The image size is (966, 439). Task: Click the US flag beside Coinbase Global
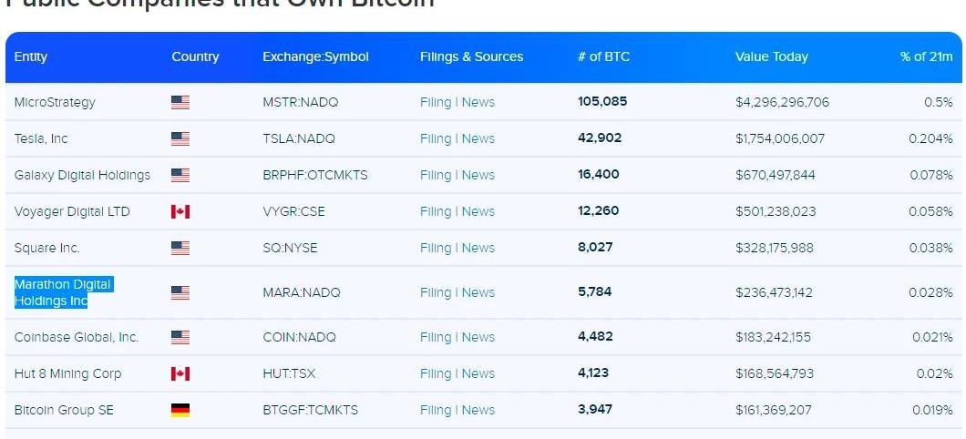tap(180, 337)
